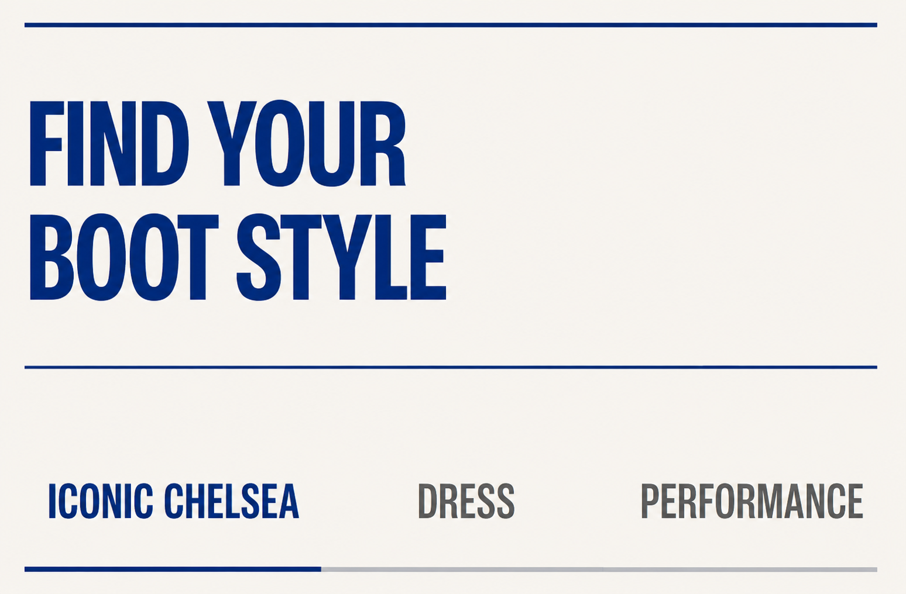Viewport: 906px width, 594px height.
Task: Click the word ICONIC in the first tab
Action: 101,501
